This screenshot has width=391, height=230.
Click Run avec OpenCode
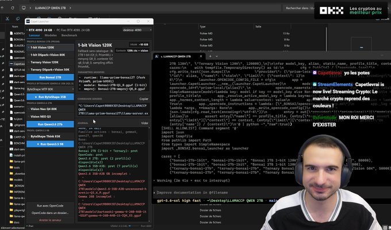tap(50, 206)
